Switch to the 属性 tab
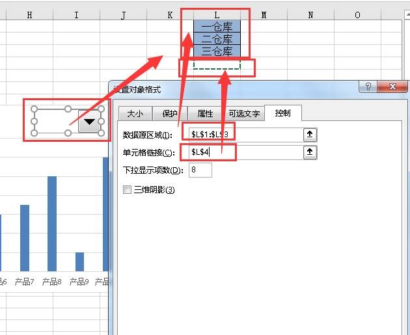 click(205, 114)
